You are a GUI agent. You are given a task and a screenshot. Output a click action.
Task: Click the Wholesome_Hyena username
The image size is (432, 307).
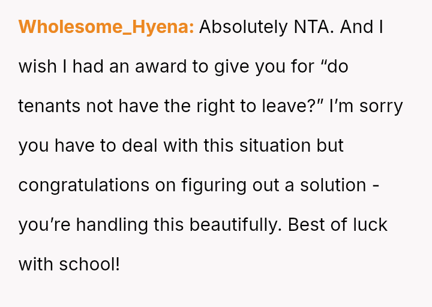tap(106, 27)
